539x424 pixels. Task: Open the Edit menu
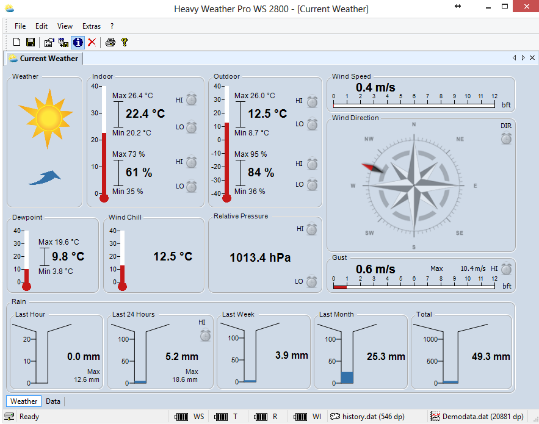pyautogui.click(x=42, y=26)
